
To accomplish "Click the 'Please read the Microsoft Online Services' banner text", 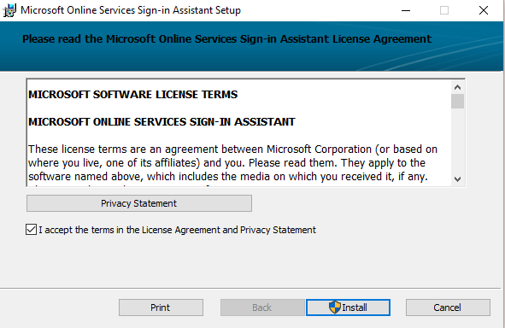I will pos(226,39).
